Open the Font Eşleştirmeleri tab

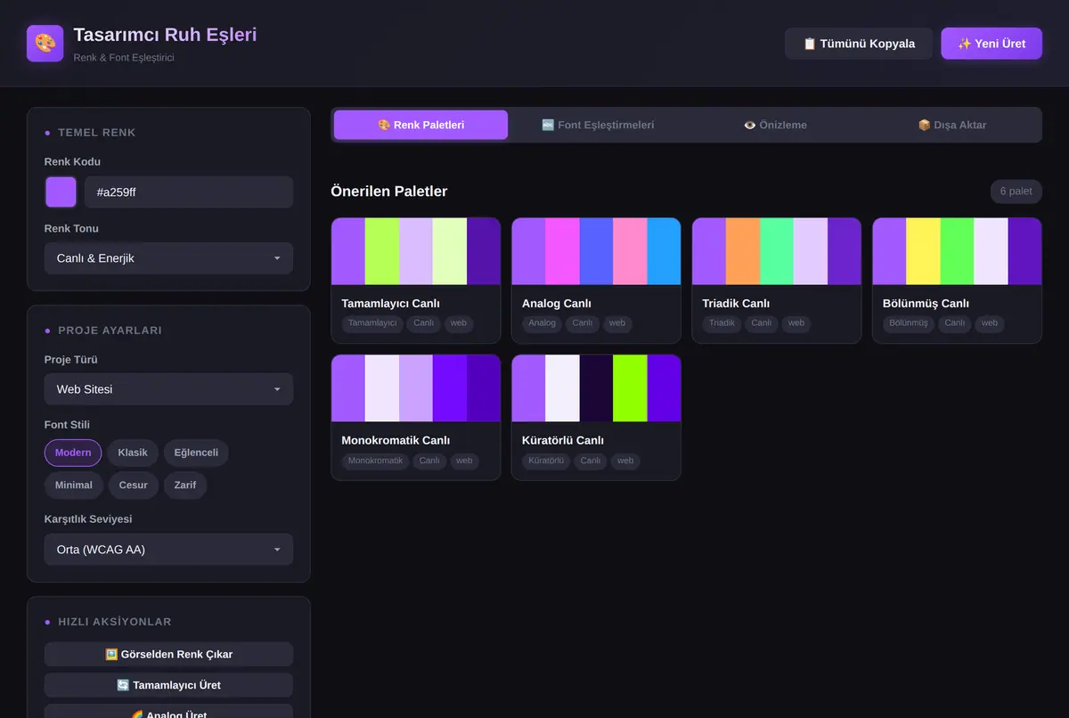pyautogui.click(x=598, y=125)
